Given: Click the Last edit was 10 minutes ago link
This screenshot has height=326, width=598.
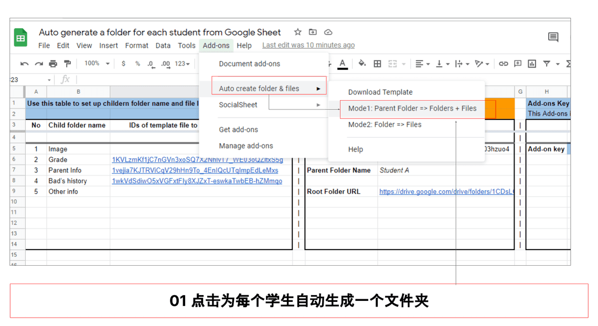Looking at the screenshot, I should pos(308,46).
